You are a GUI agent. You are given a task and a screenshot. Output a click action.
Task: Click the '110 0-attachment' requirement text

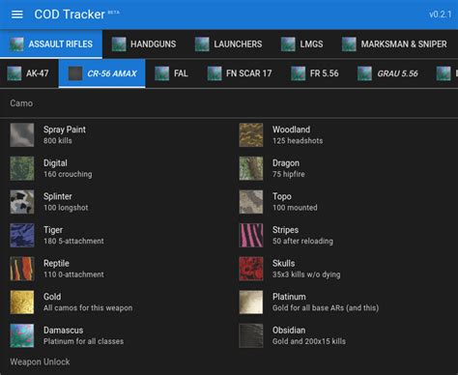(x=73, y=274)
